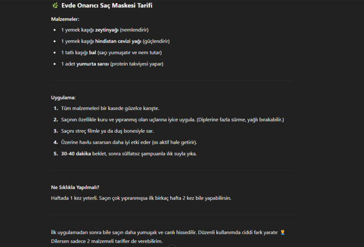The width and height of the screenshot is (364, 247).
Task: Click the 'Ne Sıklıkla Yapılmalı?' heading
Action: [75, 187]
